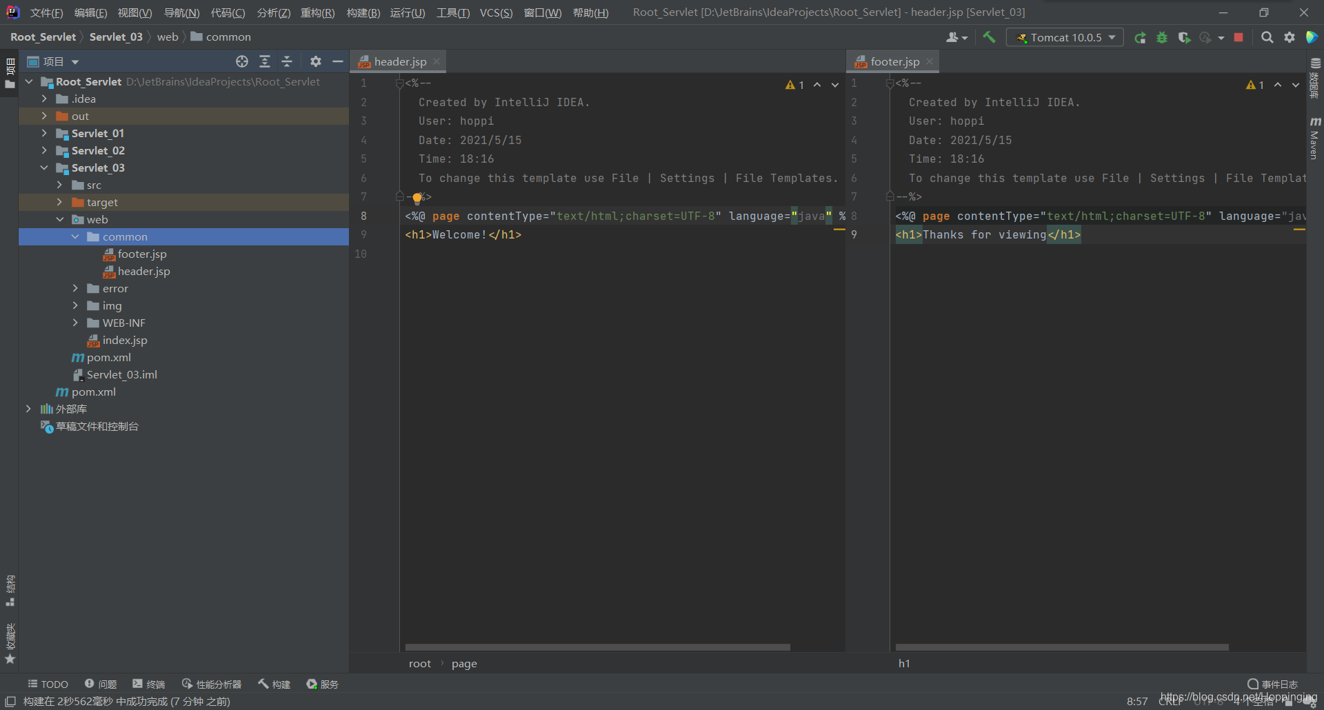Open the Structure tool window on left

point(10,590)
